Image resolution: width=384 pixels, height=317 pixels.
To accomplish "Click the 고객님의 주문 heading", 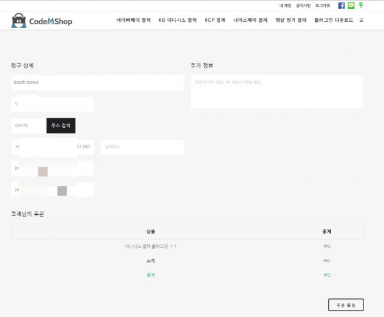I will coord(28,214).
